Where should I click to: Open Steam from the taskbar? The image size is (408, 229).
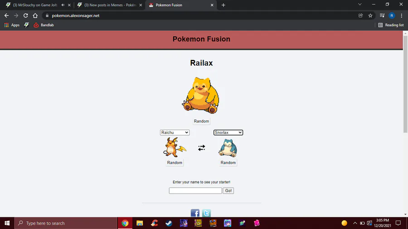point(169,223)
